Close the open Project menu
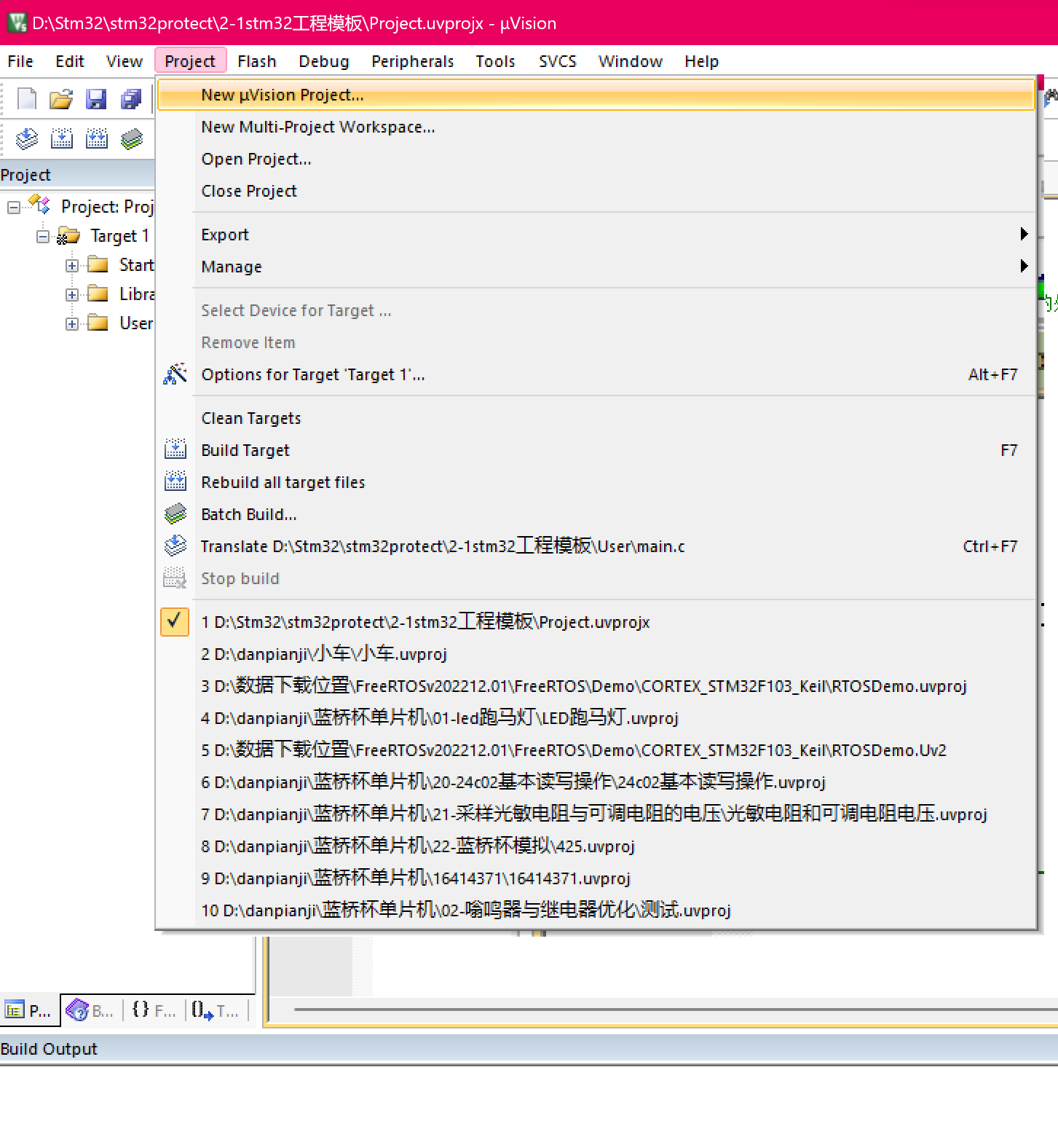Screen dimensions: 1058x1145 [x=190, y=61]
